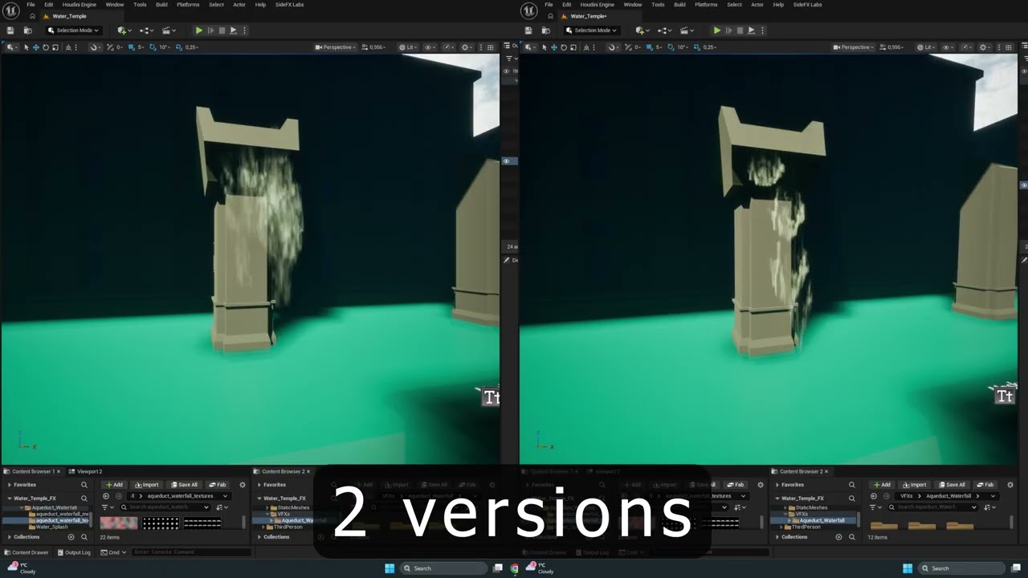Open the Lit view mode dropdown, right viewport

[x=927, y=47]
